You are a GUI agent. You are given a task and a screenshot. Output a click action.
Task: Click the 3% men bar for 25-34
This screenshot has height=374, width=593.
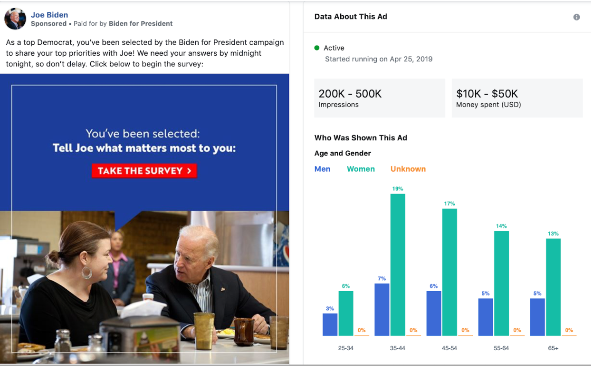coord(330,325)
